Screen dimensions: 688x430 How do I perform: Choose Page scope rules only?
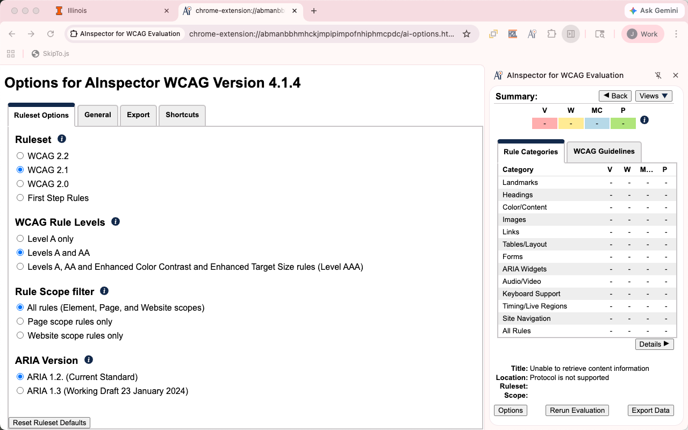click(x=20, y=321)
